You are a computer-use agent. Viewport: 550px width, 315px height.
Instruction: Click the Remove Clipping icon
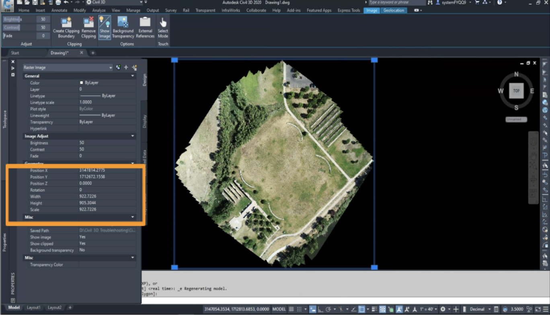[x=88, y=23]
